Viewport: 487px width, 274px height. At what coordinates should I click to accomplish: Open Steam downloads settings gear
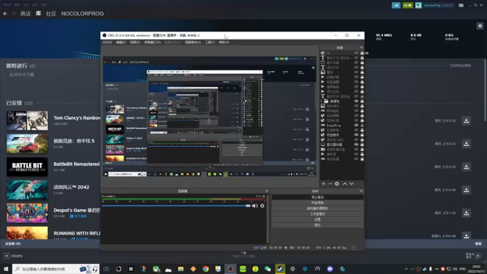click(x=480, y=26)
